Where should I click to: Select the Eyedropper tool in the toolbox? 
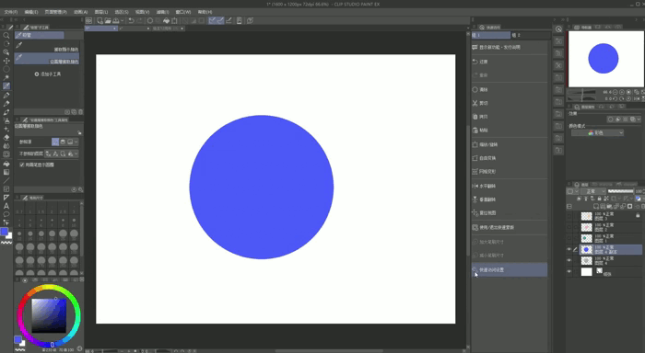(6, 85)
